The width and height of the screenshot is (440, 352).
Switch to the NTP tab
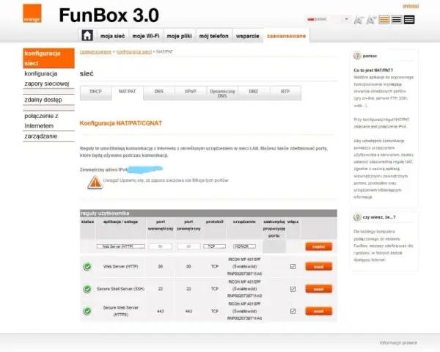click(x=285, y=93)
